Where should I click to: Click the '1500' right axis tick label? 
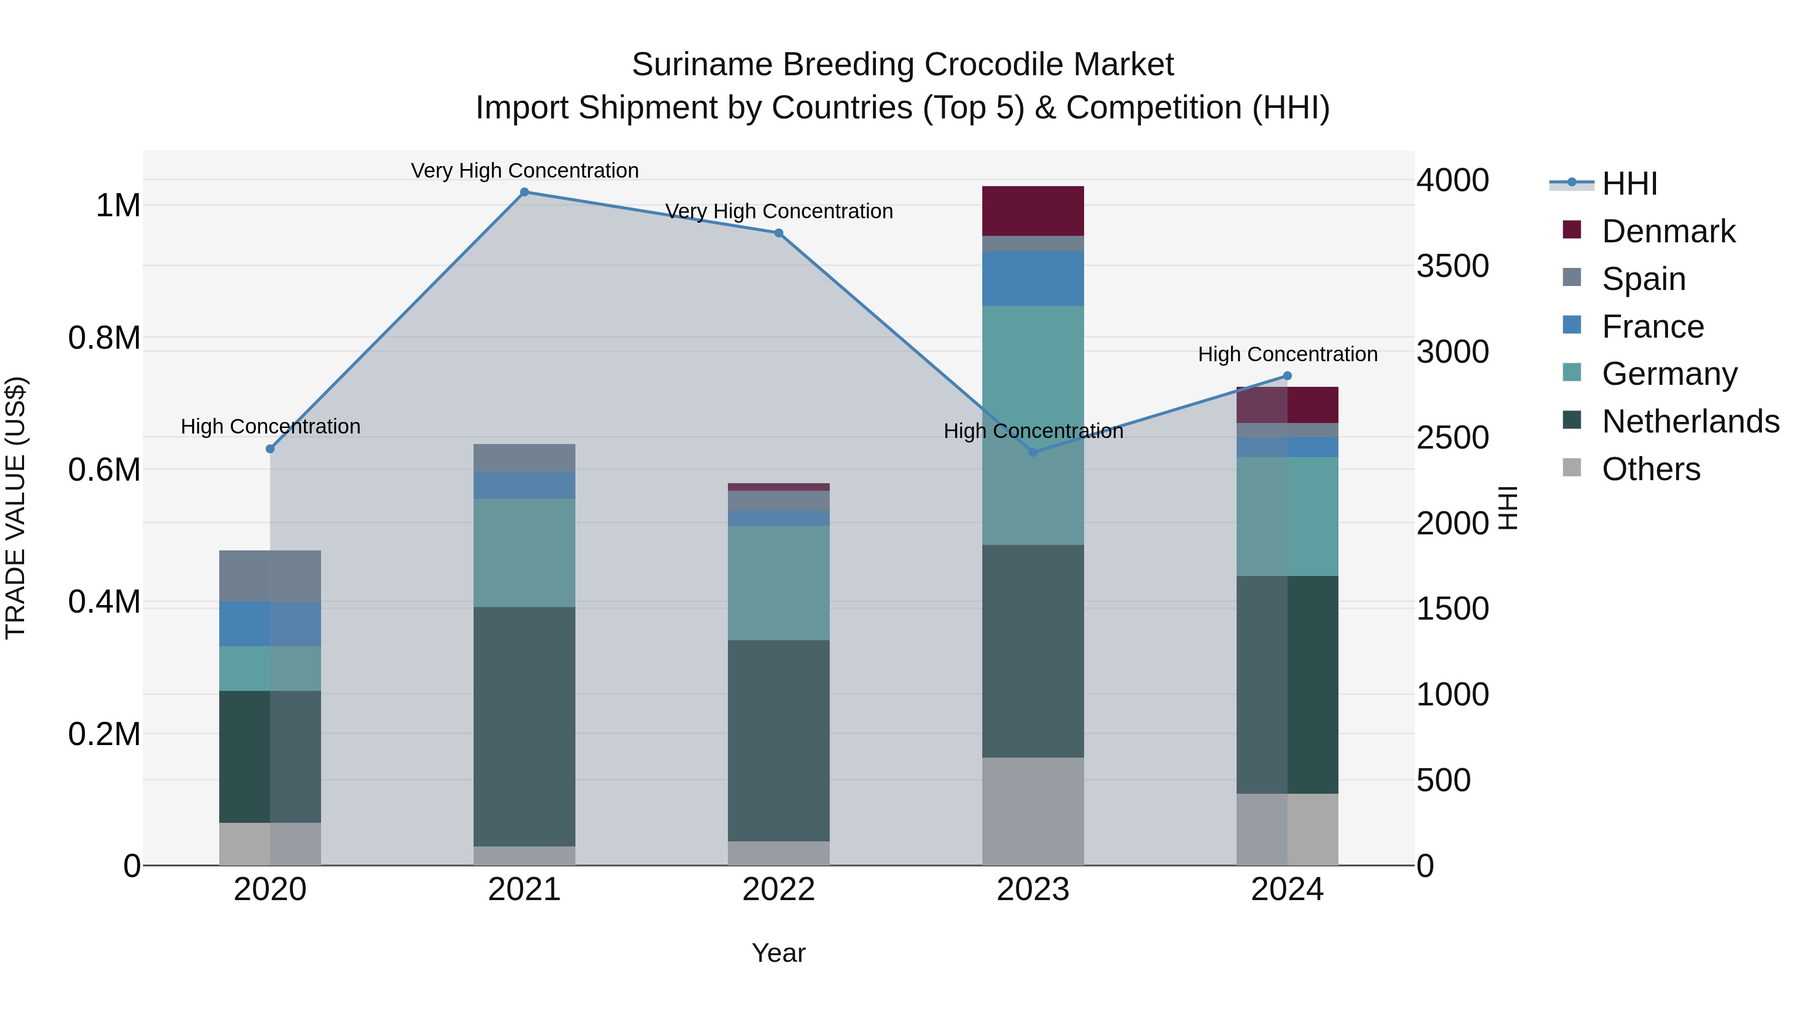coord(1453,609)
